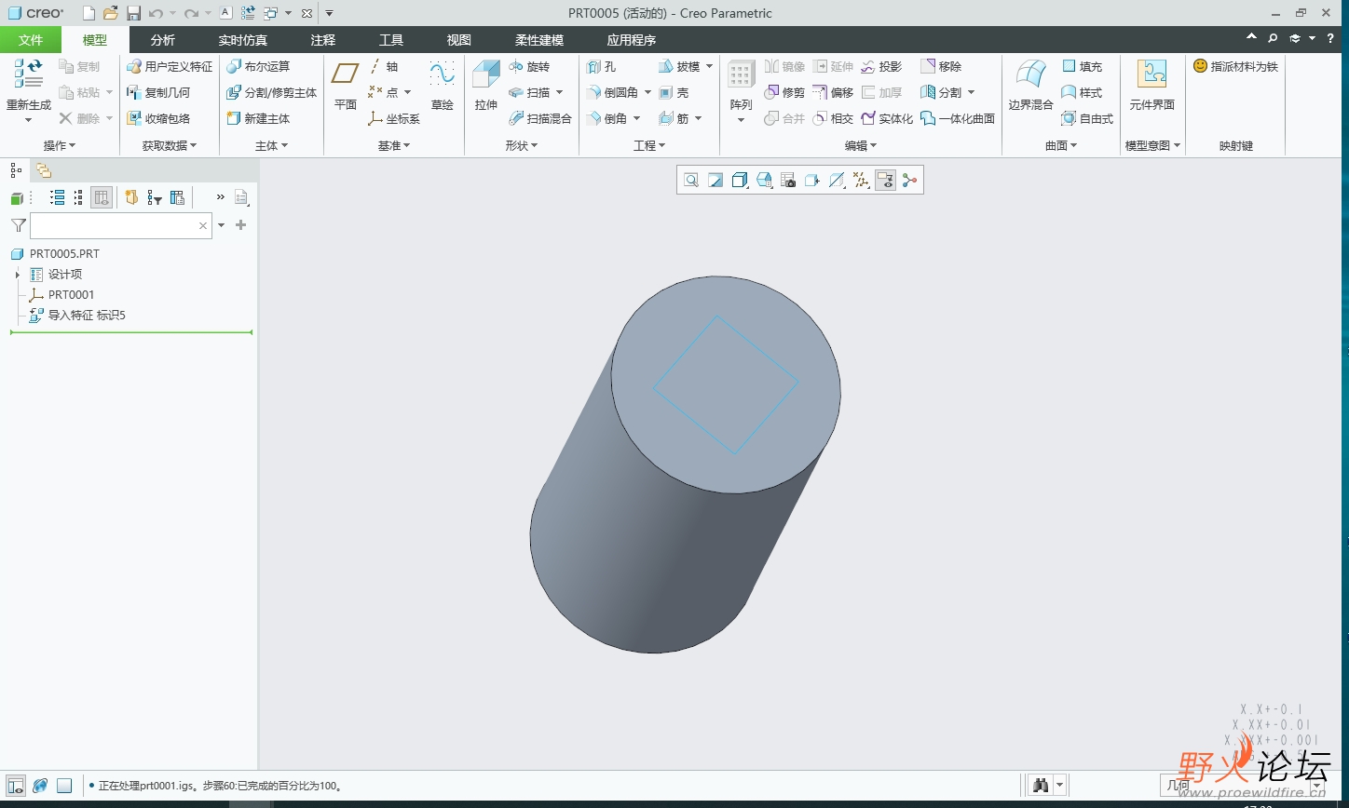Open the 工具 tab
This screenshot has width=1349, height=808.
391,40
